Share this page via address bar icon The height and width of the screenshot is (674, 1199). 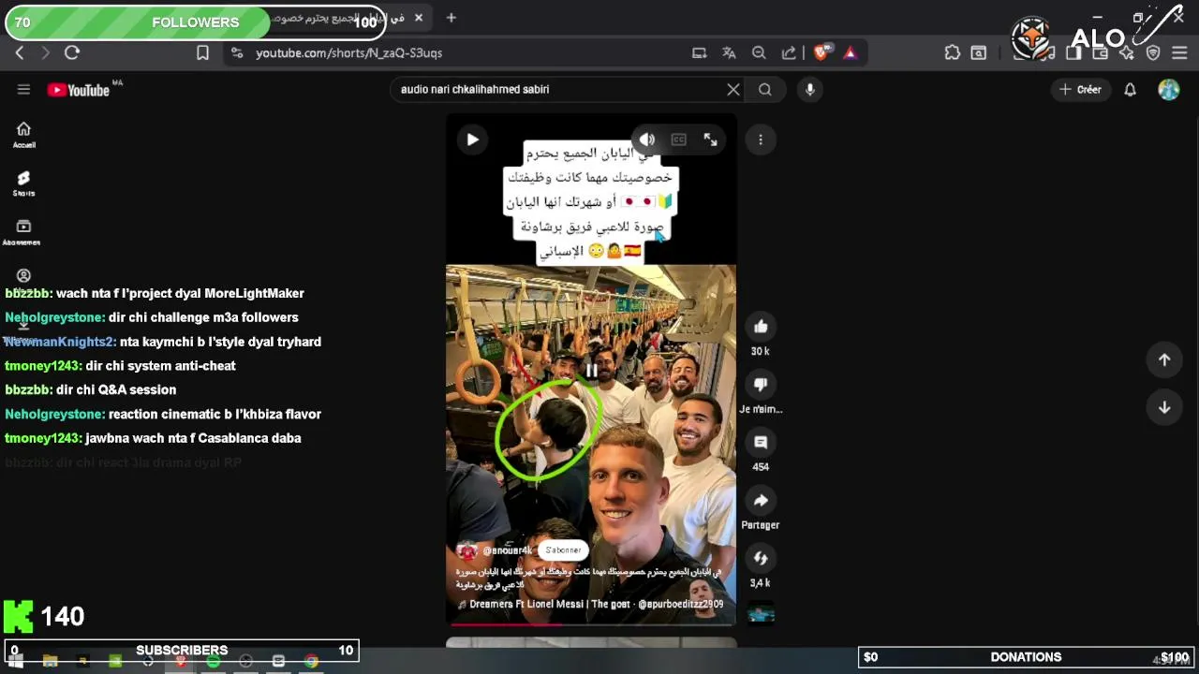click(789, 53)
